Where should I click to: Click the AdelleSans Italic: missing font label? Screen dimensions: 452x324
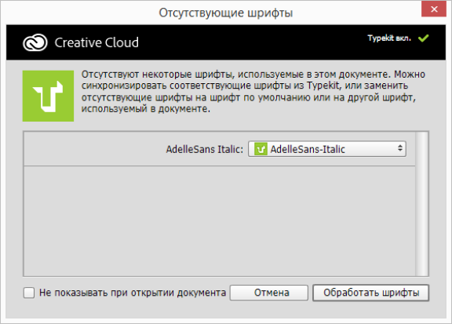(205, 149)
